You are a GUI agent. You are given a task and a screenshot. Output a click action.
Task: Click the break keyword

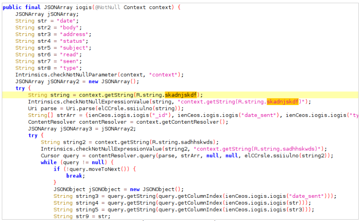coord(74,176)
